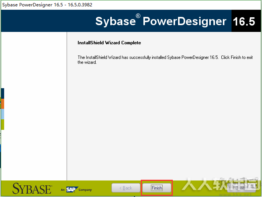
Task: Click the "InstallShield Wizard Complete" heading
Action: pos(109,43)
